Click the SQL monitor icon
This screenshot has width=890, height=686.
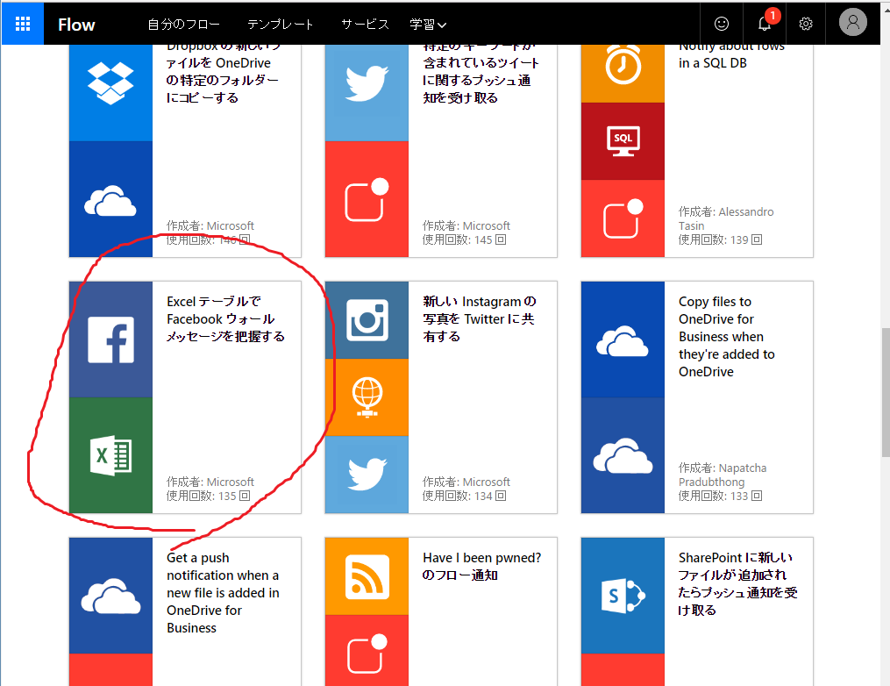(x=623, y=141)
